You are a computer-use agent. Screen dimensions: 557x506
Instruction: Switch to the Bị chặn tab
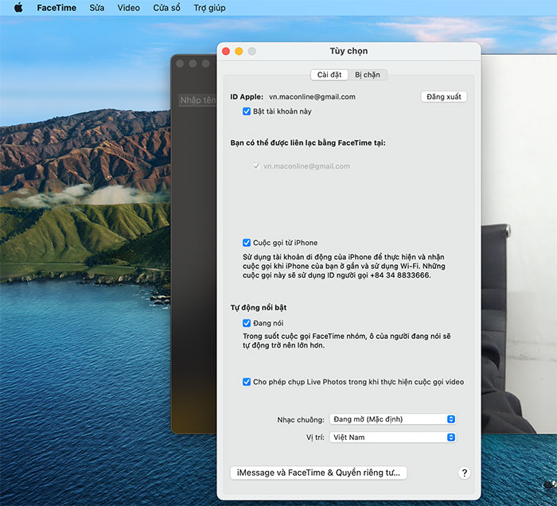pyautogui.click(x=368, y=75)
